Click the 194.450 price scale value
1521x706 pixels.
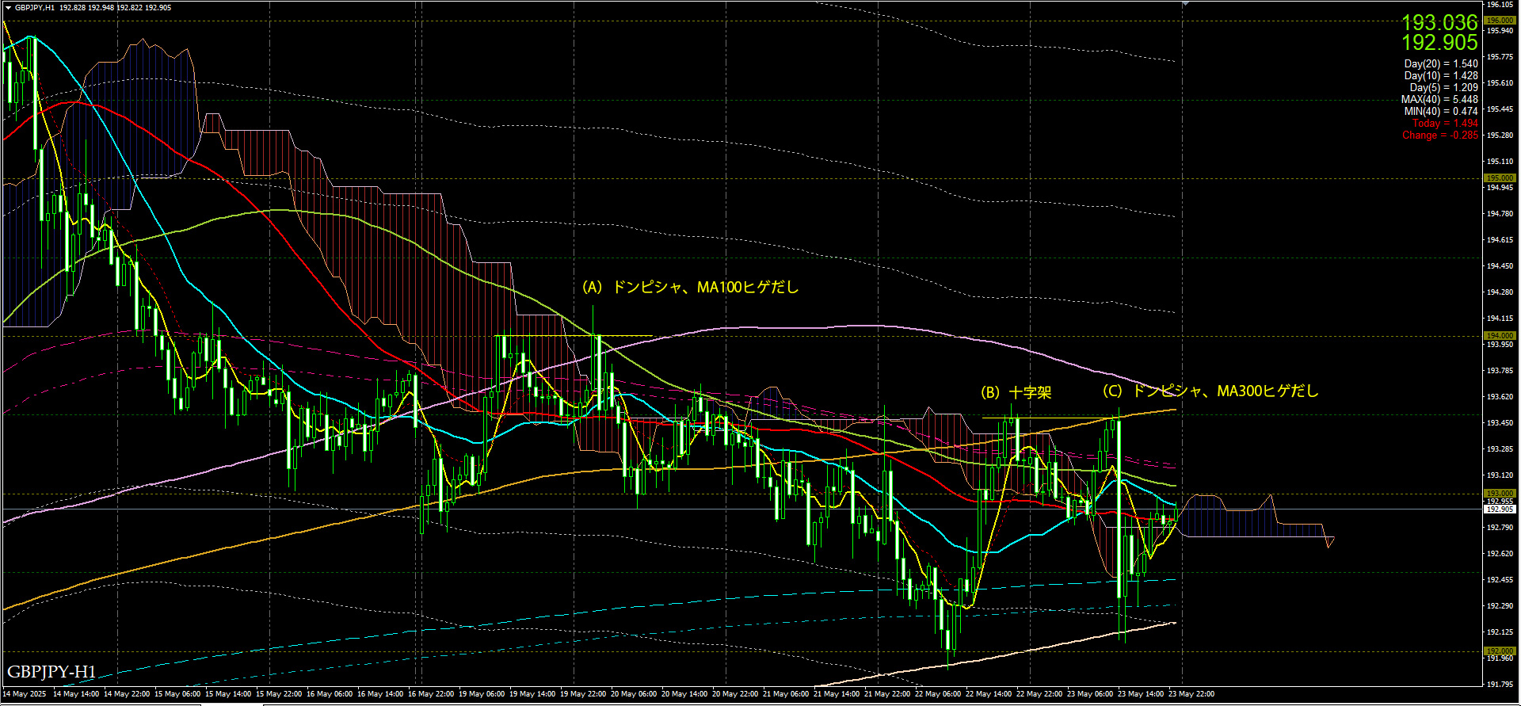(1500, 266)
